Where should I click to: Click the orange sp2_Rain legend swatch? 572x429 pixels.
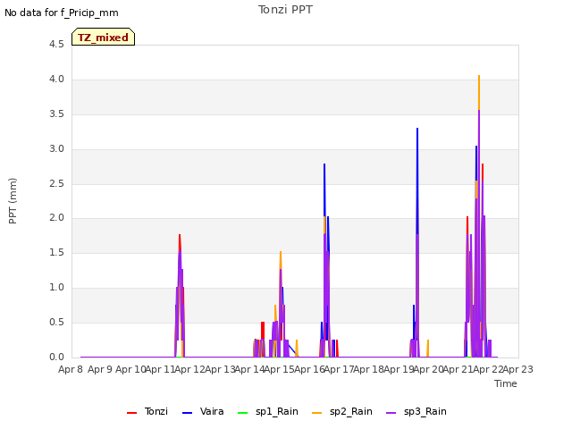pos(317,413)
